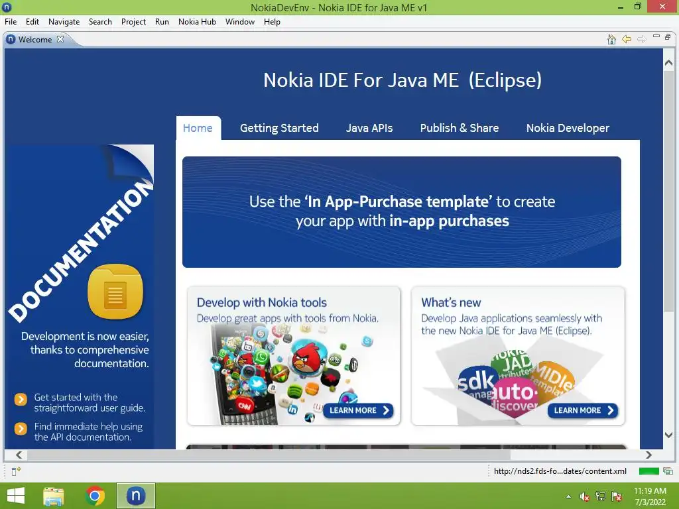This screenshot has width=679, height=509.
Task: Open the Project menu
Action: [133, 22]
